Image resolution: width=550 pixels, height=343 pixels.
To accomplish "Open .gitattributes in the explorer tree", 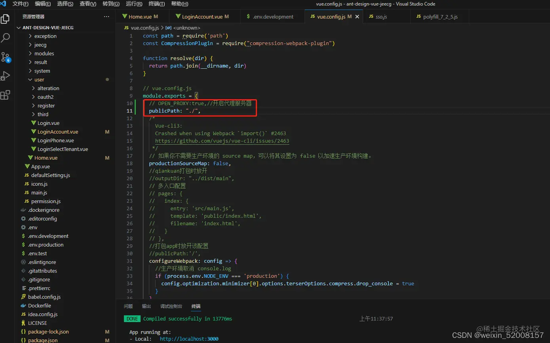I will (42, 271).
